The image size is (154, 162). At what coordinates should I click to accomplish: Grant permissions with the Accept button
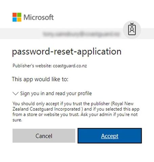pyautogui.click(x=110, y=136)
